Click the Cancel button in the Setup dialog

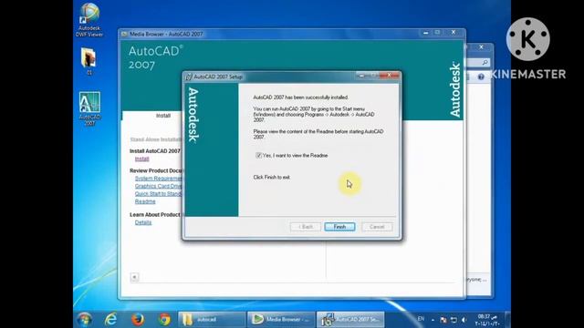(x=377, y=227)
